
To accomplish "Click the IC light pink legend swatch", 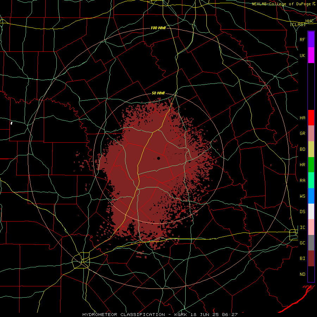I will (311, 227).
